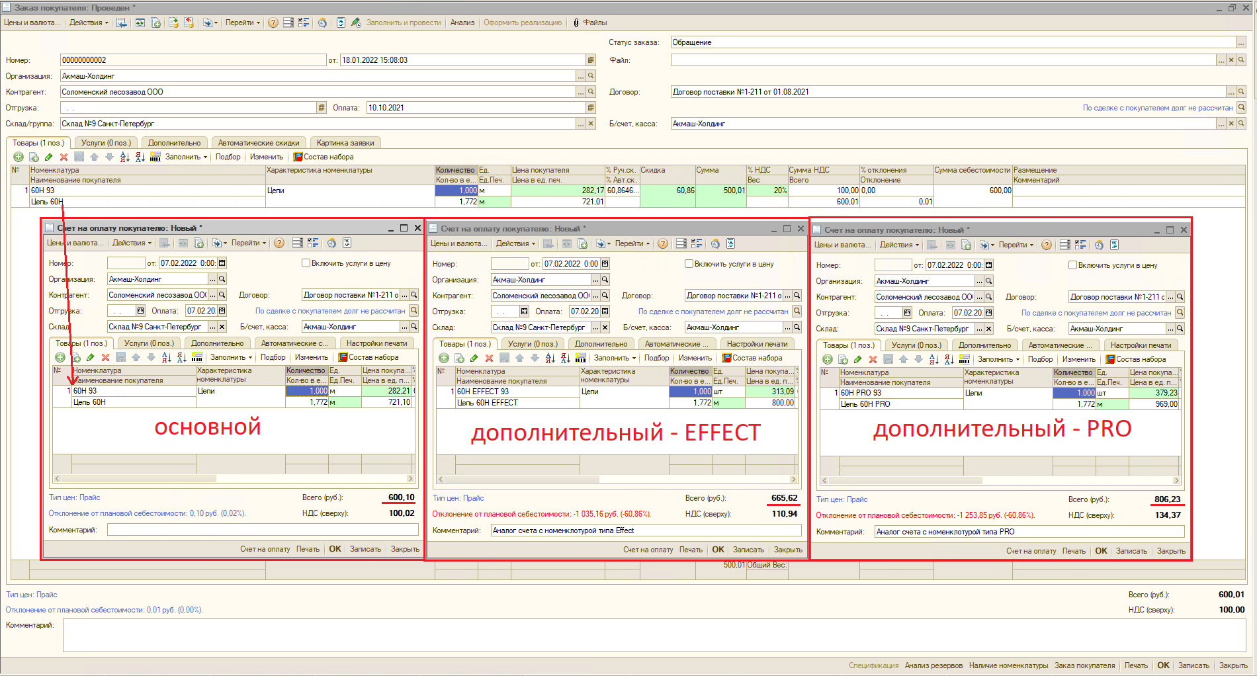The image size is (1257, 676).
Task: Open the Заполнить dropdown in the основной invoice
Action: 231,357
